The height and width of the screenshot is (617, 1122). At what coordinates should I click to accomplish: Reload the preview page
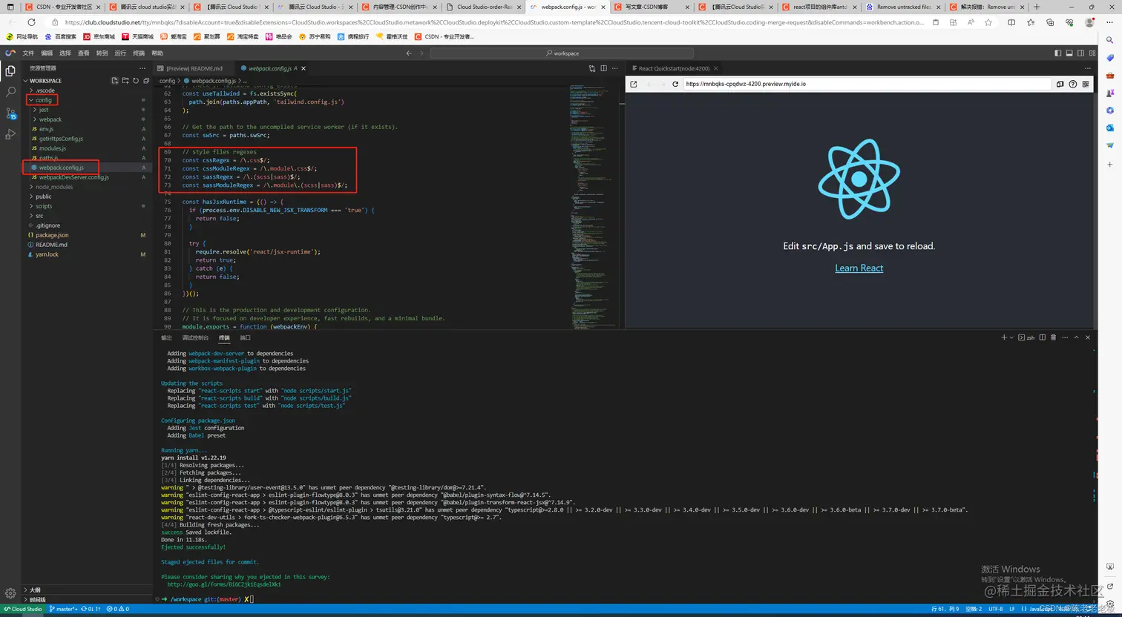[675, 84]
